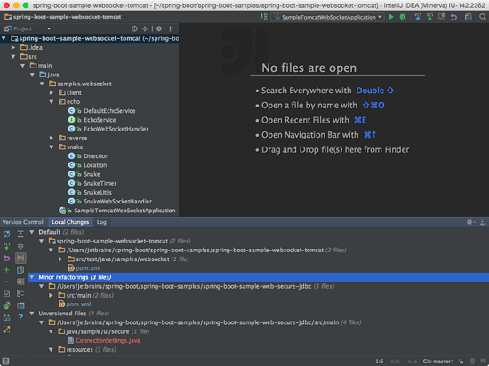489x366 pixels.
Task: Collapse the snake package
Action: click(52, 147)
